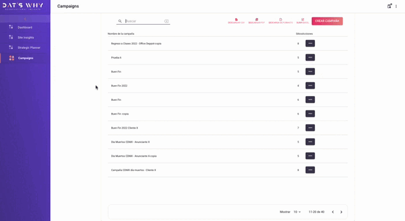Screen dimensions: 405x221
Task: Collapse the sidebar with the chevron arrow
Action: (25, 19)
